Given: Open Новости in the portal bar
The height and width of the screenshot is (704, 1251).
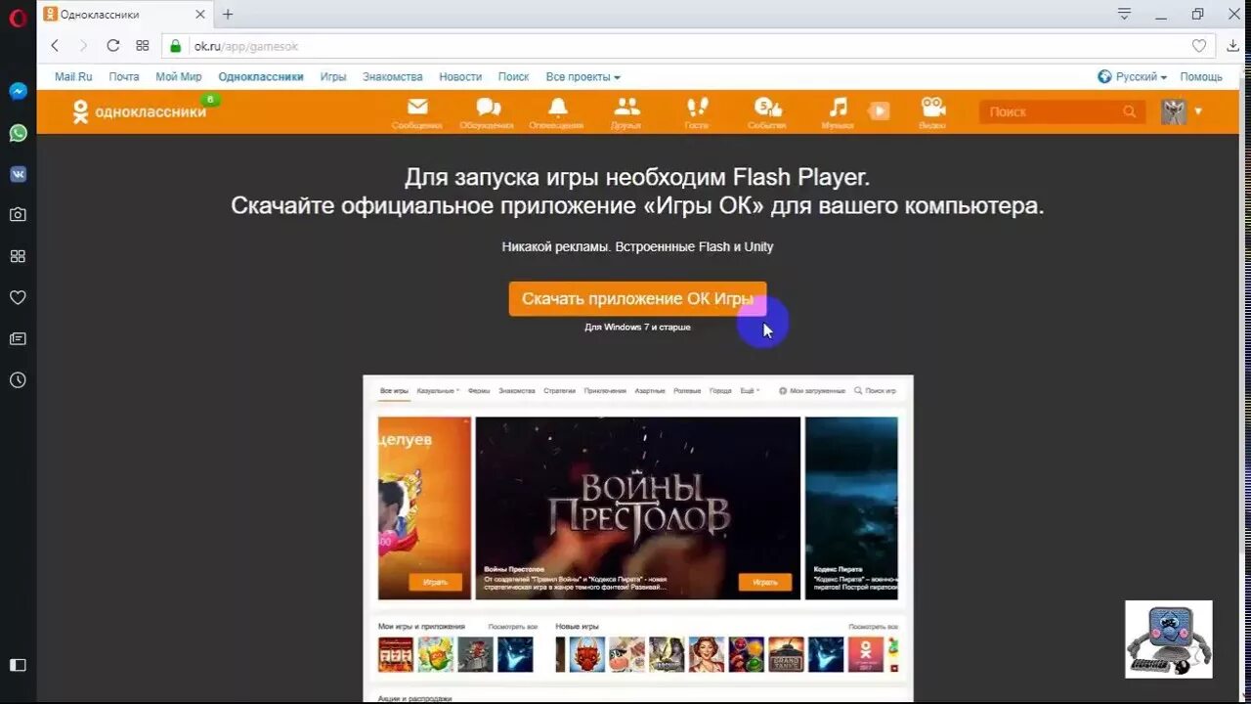Looking at the screenshot, I should tap(460, 76).
